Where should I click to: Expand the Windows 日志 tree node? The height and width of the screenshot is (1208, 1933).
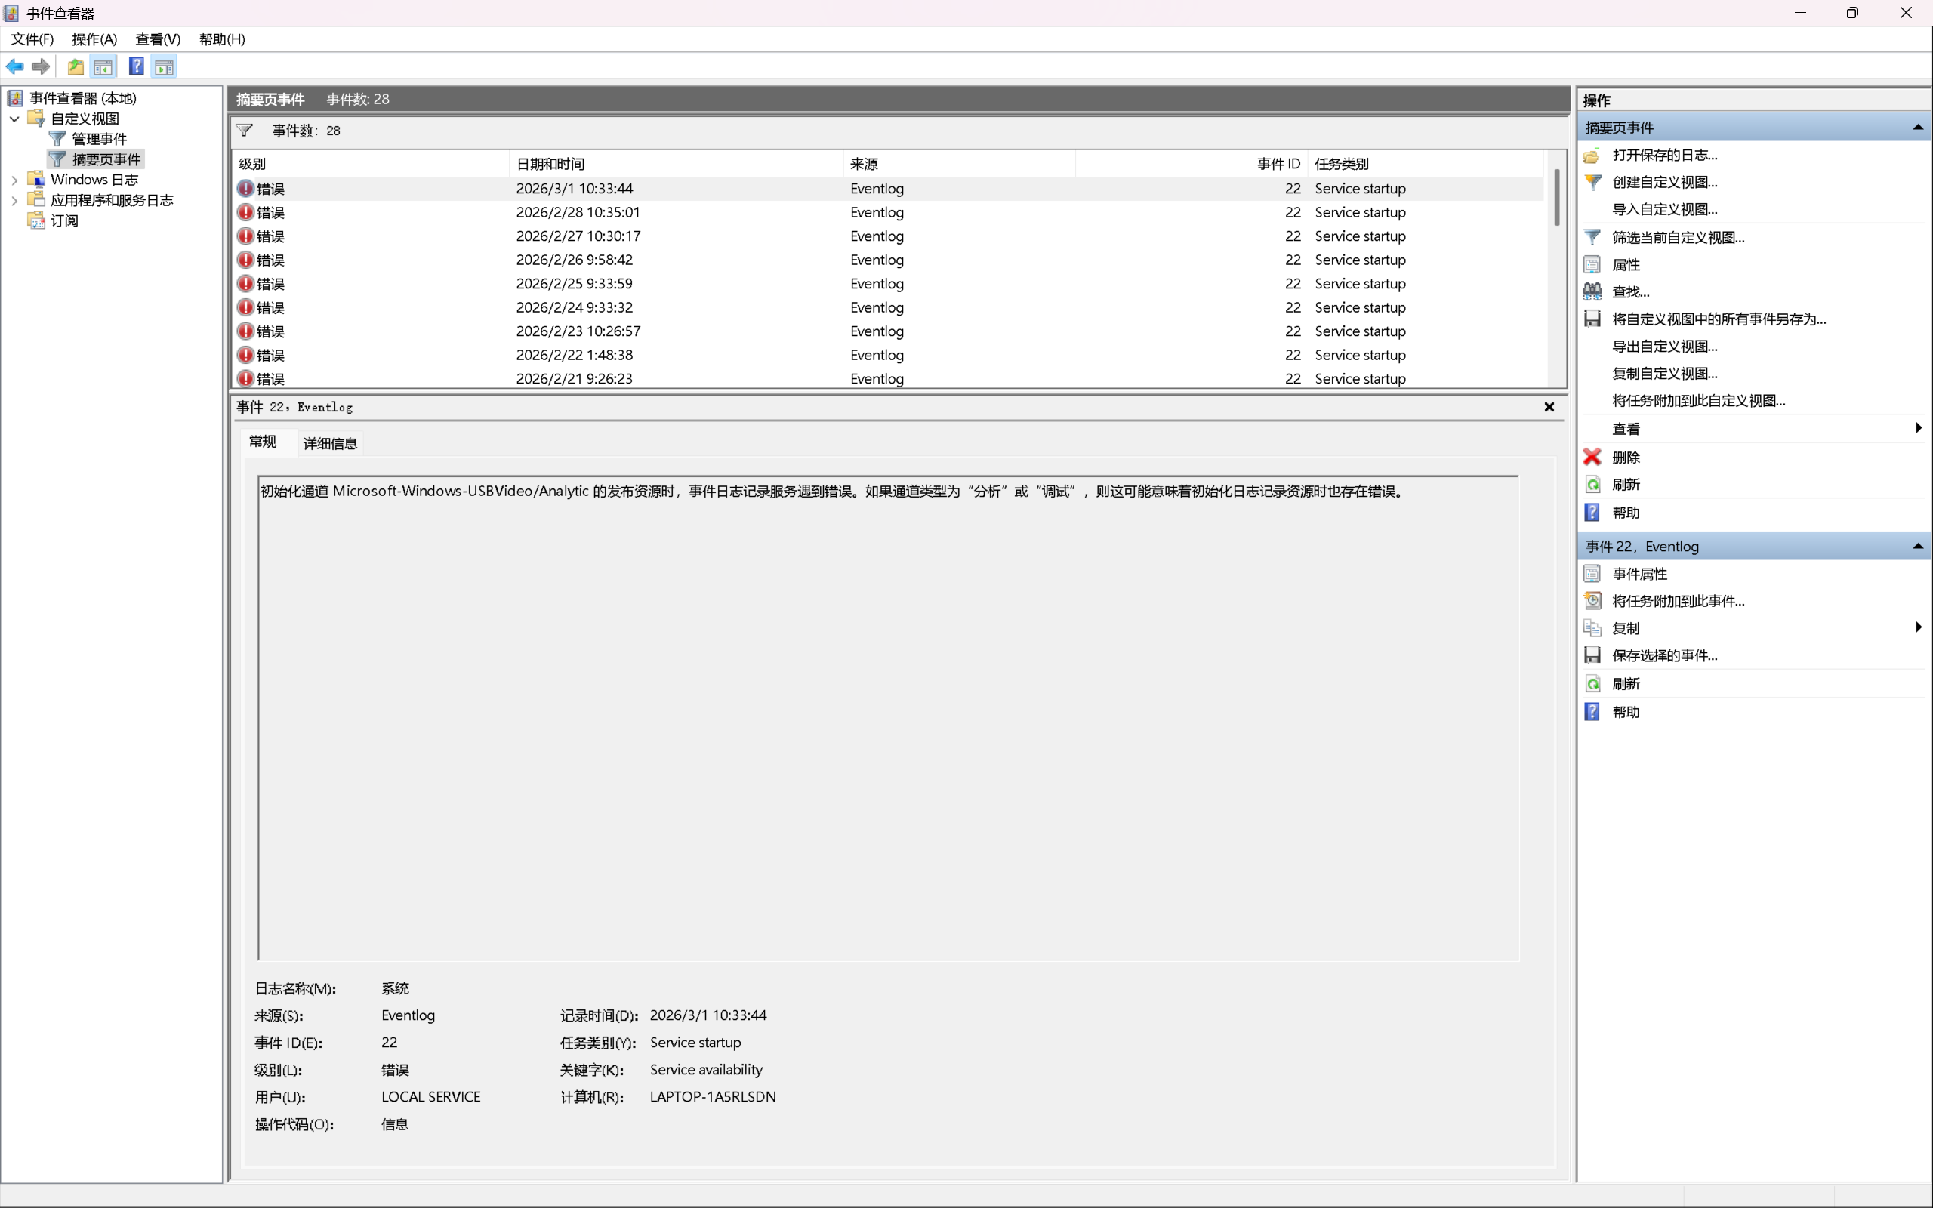[14, 180]
